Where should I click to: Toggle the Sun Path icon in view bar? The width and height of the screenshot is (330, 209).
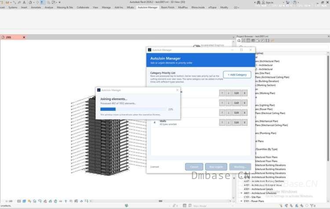[x=29, y=201]
